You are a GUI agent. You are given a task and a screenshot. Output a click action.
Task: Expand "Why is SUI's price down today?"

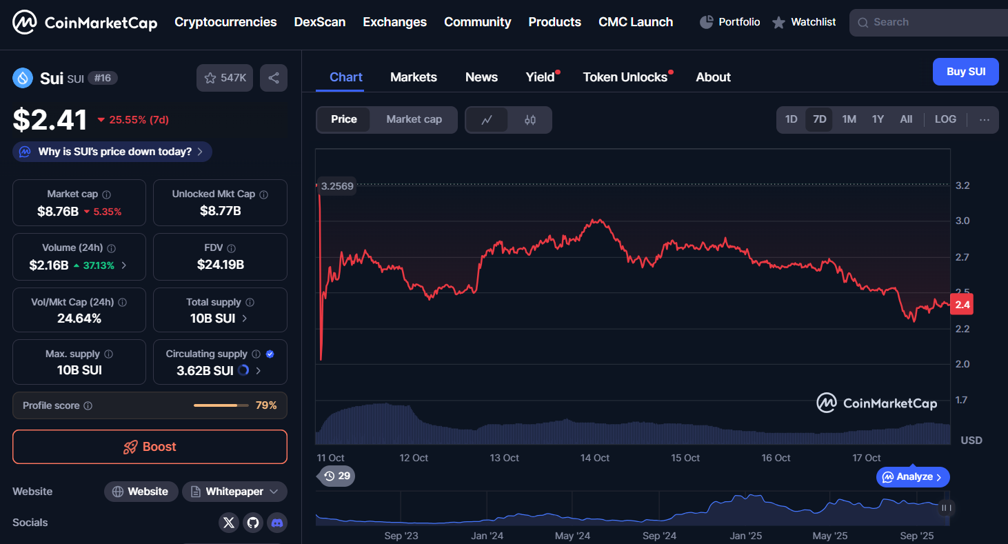112,152
